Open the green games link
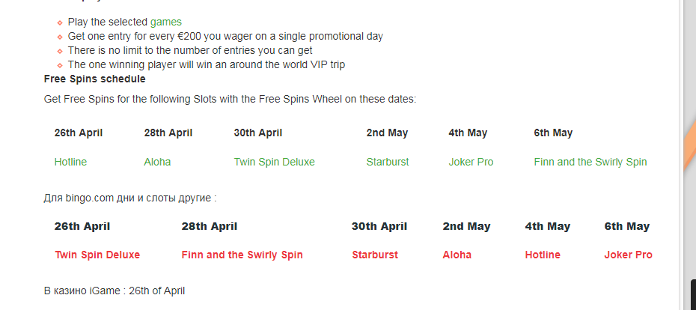 point(166,22)
